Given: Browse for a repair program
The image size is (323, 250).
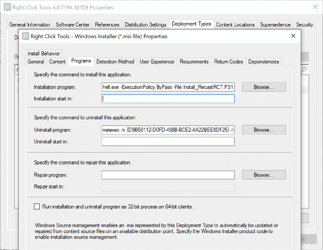Looking at the screenshot, I should (x=264, y=175).
